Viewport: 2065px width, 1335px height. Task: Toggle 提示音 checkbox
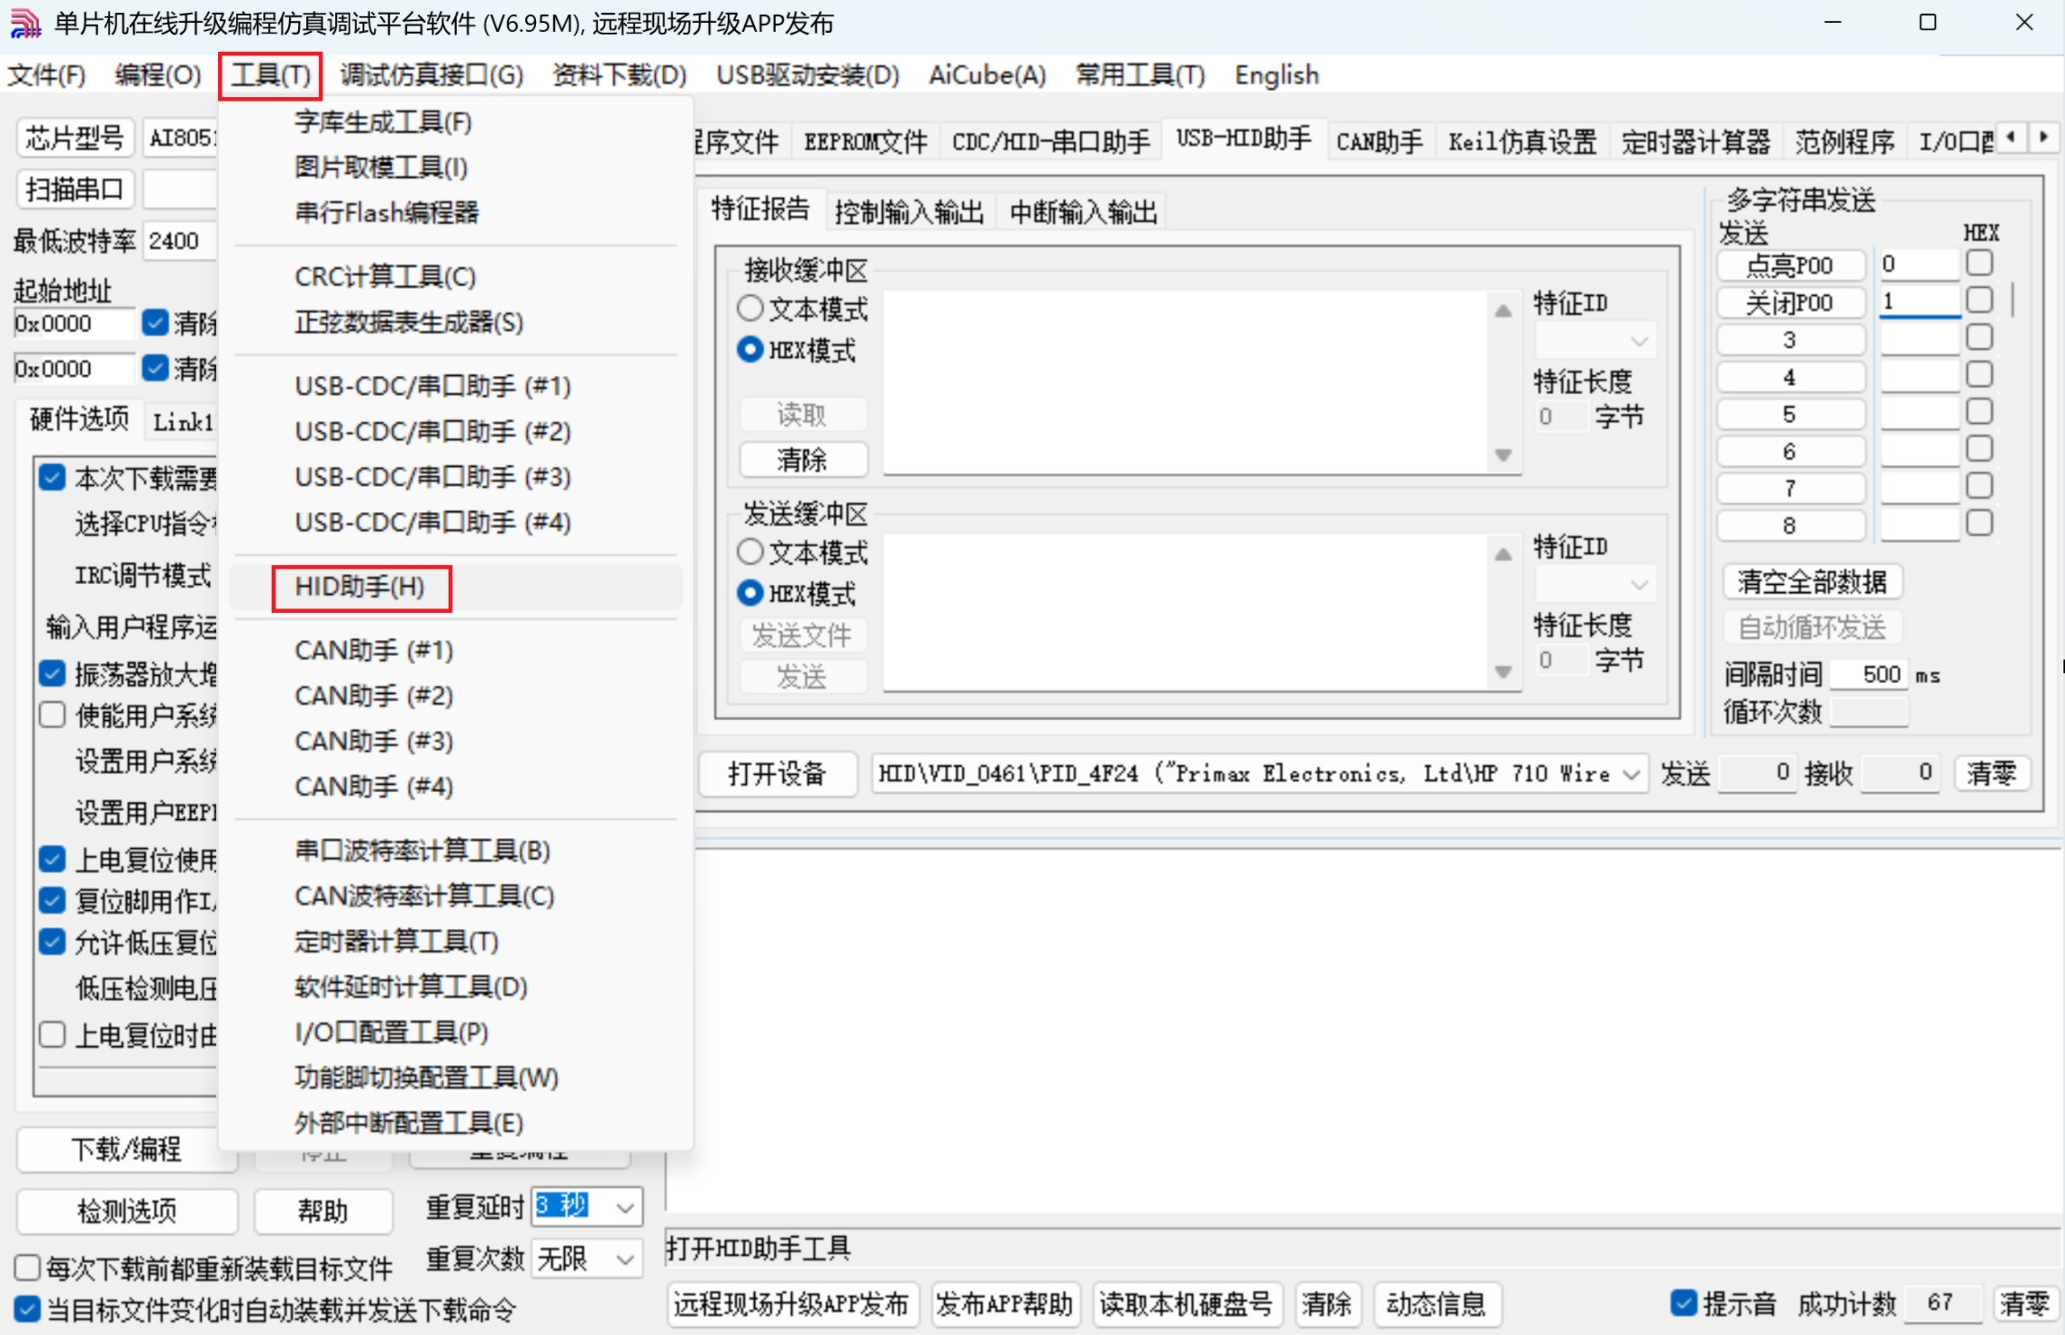tap(1683, 1303)
